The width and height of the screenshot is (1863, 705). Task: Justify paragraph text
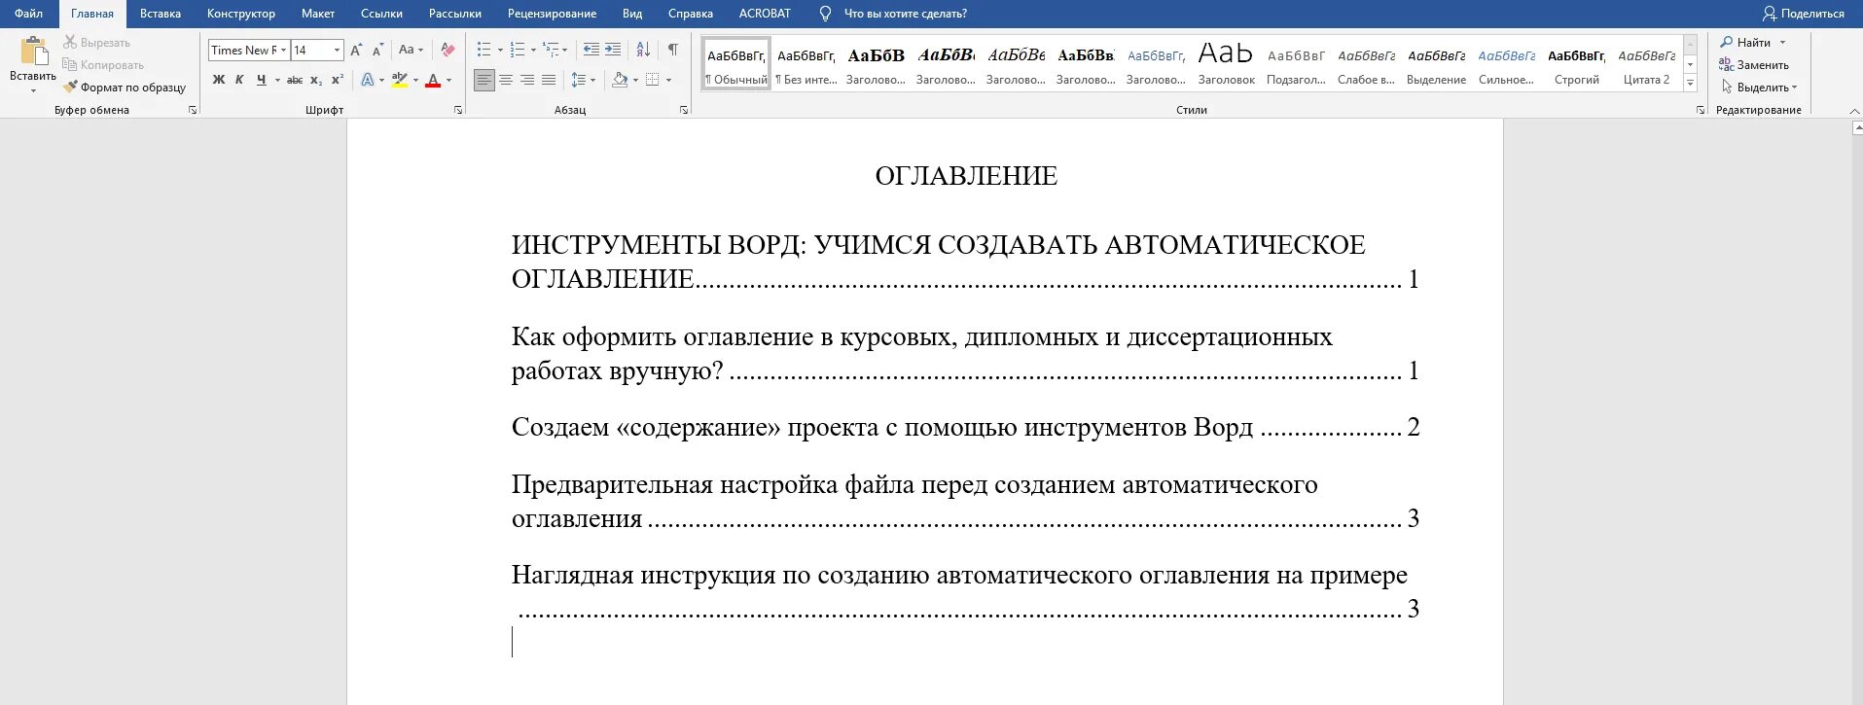pos(549,80)
